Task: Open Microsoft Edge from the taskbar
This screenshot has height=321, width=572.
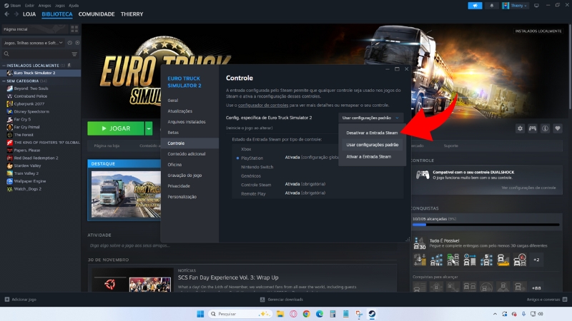Action: pos(320,314)
